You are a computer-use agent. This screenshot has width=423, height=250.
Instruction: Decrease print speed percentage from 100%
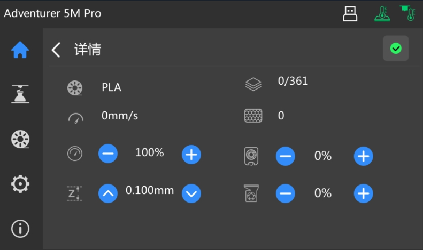[108, 154]
